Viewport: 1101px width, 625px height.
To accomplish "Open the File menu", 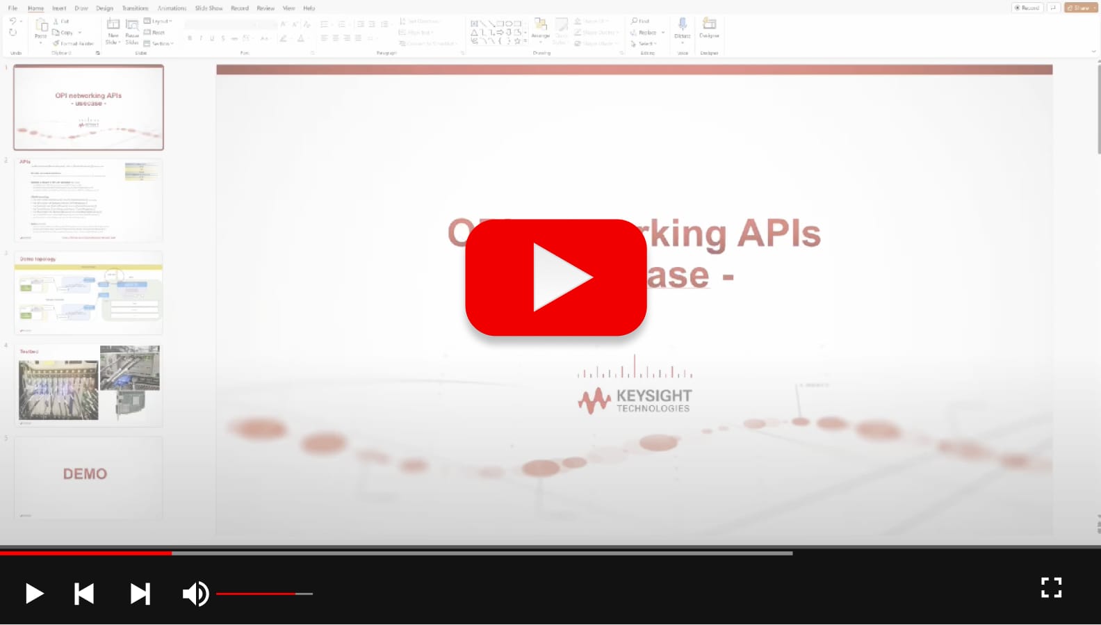I will 13,8.
